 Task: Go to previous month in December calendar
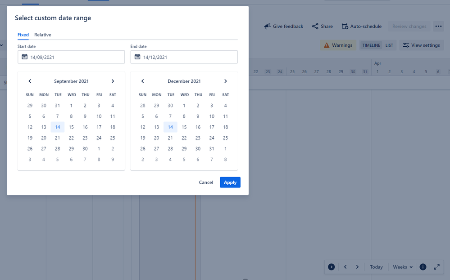click(x=143, y=81)
